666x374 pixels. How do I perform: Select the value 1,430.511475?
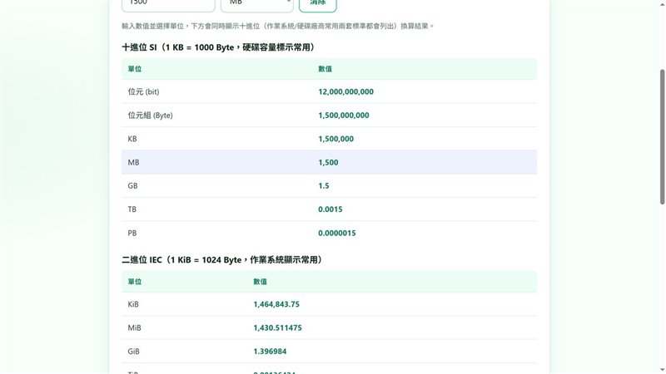tap(278, 327)
